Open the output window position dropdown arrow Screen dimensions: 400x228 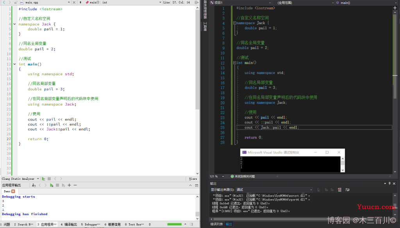(x=385, y=184)
